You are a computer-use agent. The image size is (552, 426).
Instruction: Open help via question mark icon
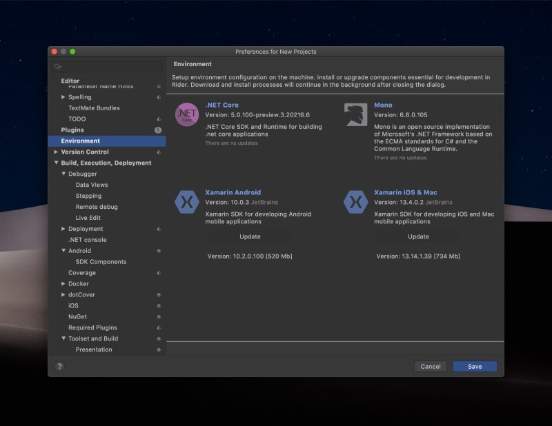point(60,367)
